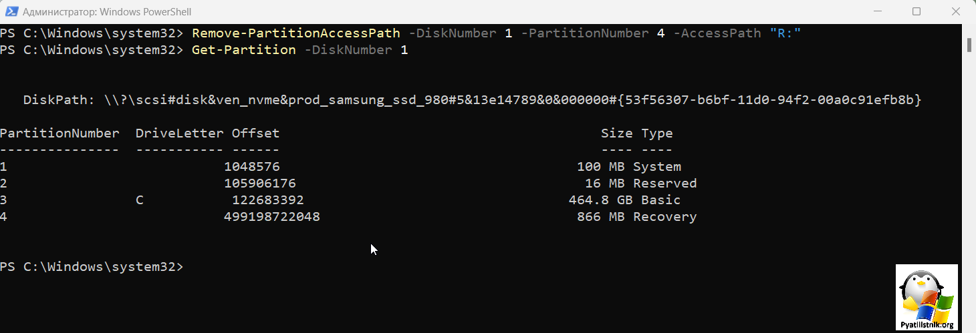Click the penguin Pyatilistnik.org logo
976x333 pixels.
pos(927,298)
